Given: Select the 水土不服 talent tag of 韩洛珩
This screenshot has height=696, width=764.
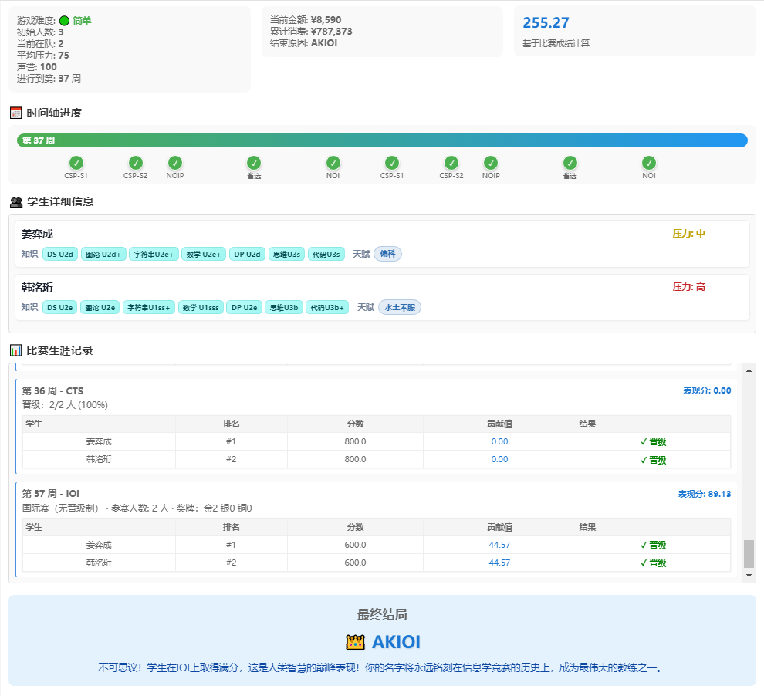Looking at the screenshot, I should coord(400,308).
